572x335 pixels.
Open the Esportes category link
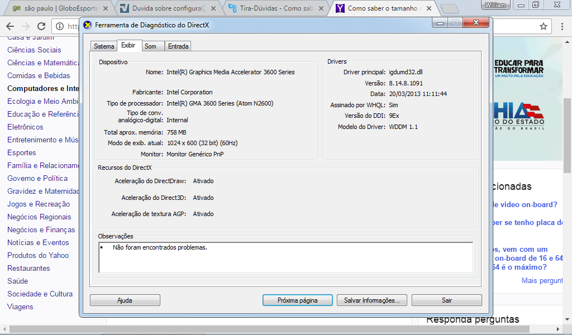(22, 152)
